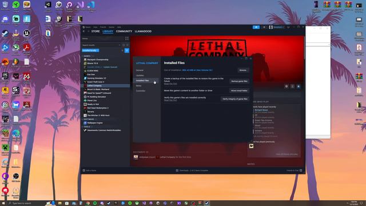The height and width of the screenshot is (206, 366).
Task: Open Epic Games Launcher desktop icon
Action: (x=5, y=77)
